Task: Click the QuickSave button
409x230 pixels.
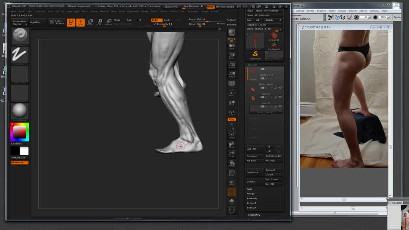Action: click(x=171, y=6)
